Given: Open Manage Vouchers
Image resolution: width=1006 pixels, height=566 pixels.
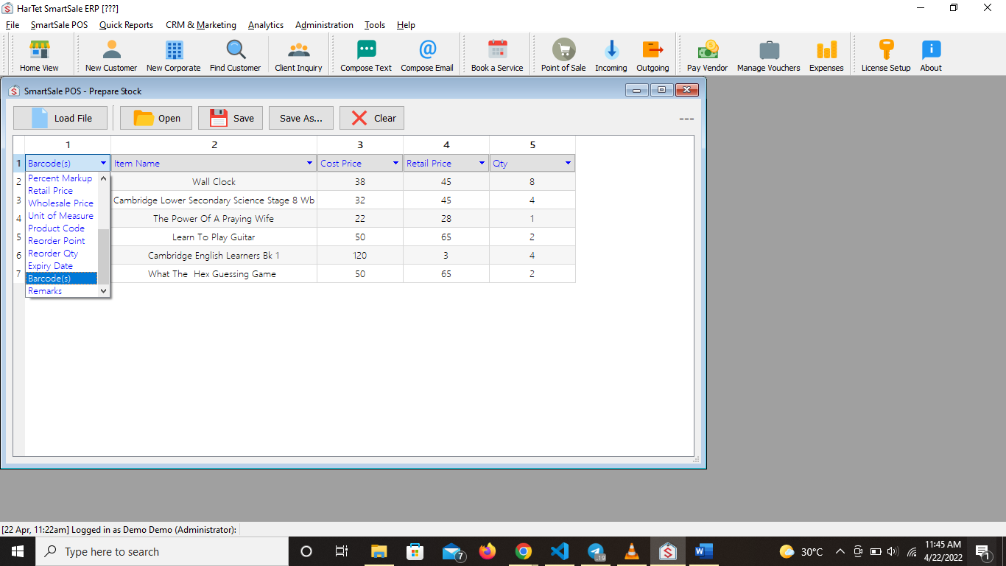Looking at the screenshot, I should (x=769, y=55).
